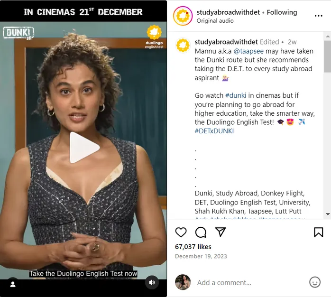Open the Original audio link
The width and height of the screenshot is (331, 297).
click(215, 21)
